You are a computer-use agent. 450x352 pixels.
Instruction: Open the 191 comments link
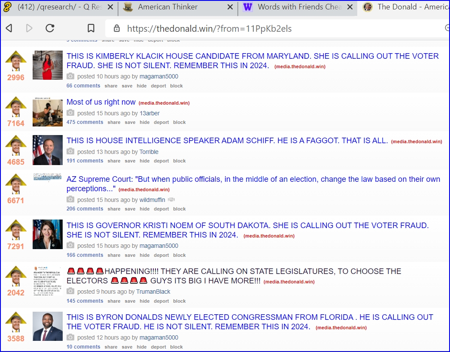(85, 161)
